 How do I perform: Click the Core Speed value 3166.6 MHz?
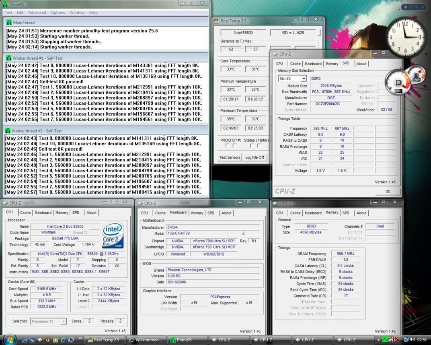(47, 289)
